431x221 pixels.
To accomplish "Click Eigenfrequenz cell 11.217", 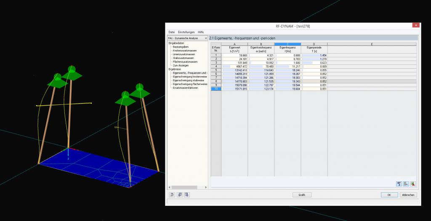I will (287, 67).
